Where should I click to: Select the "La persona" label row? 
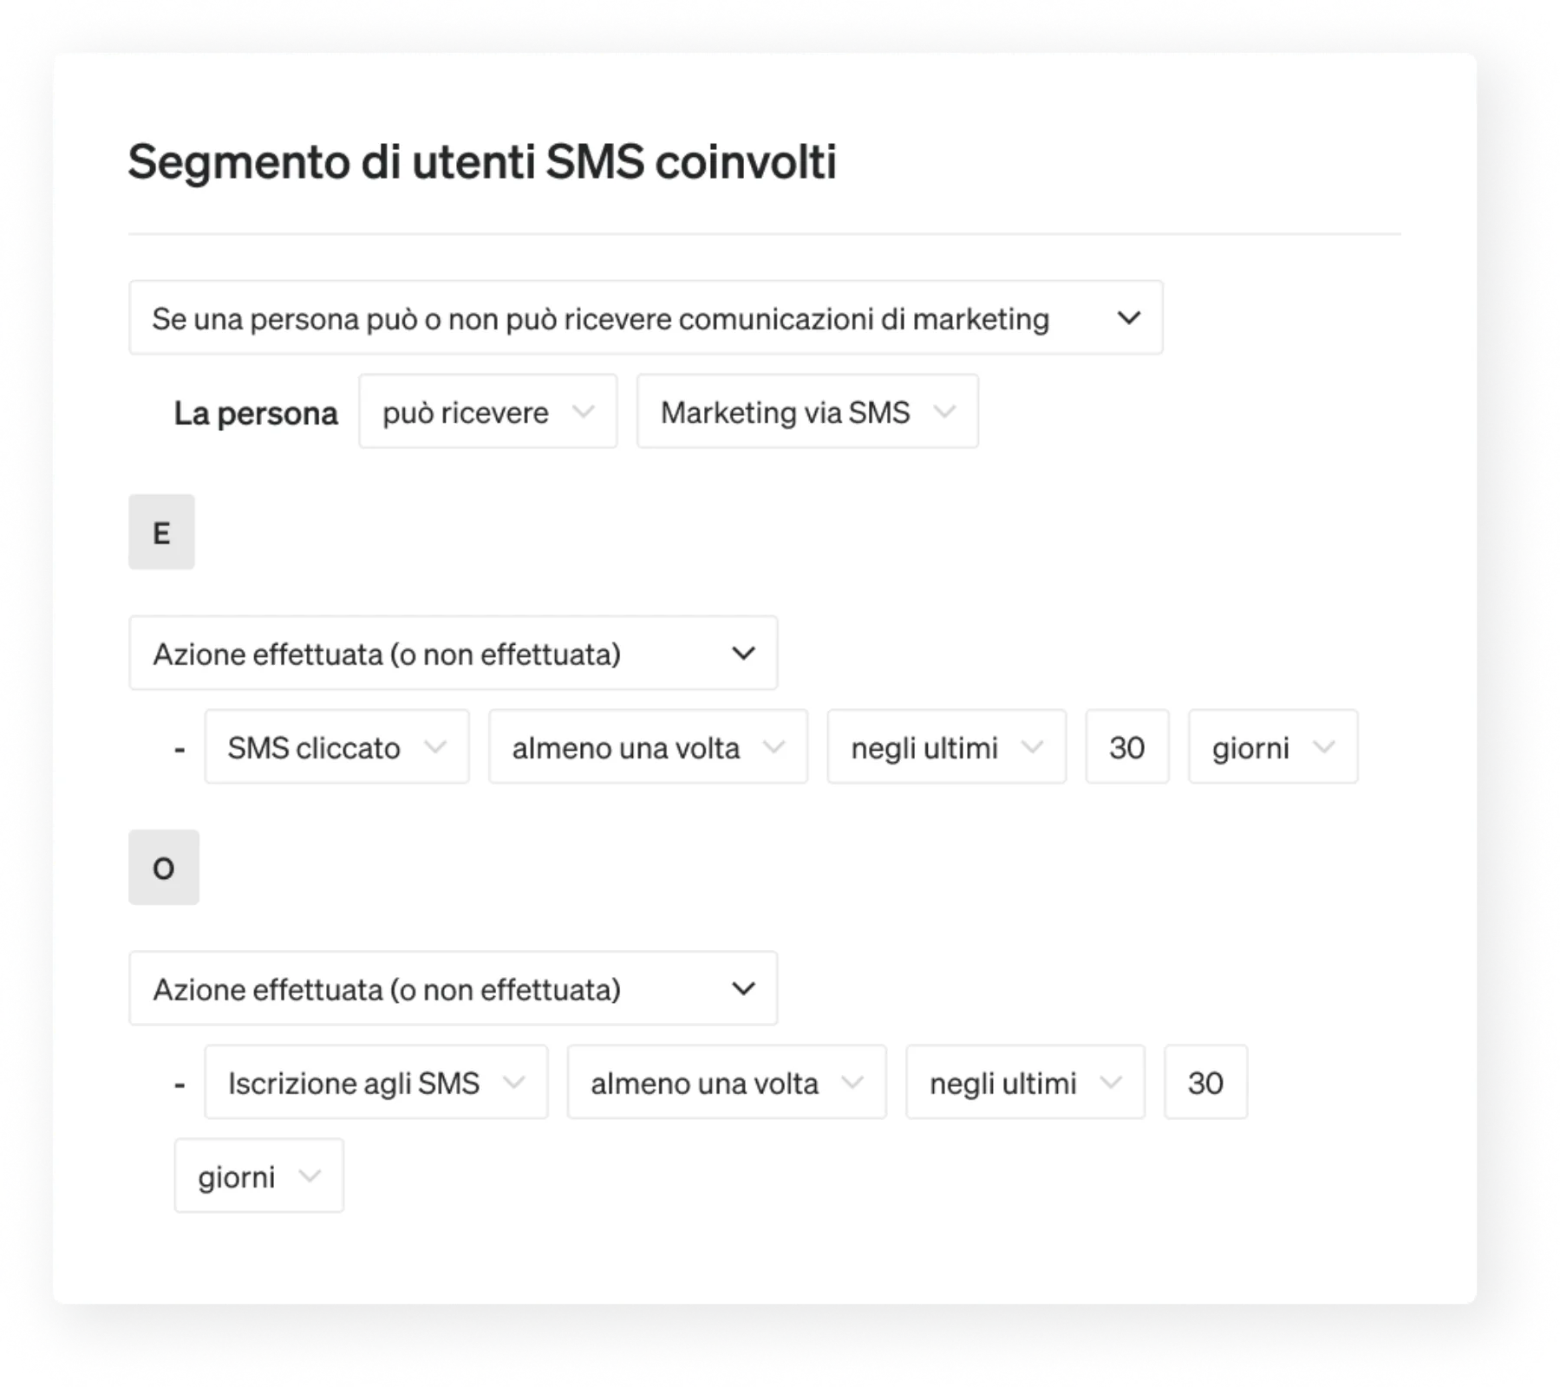[257, 412]
